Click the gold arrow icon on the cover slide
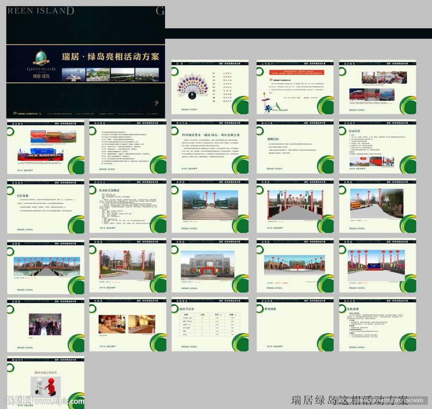Screen dimensions: 432x409 tap(156, 103)
